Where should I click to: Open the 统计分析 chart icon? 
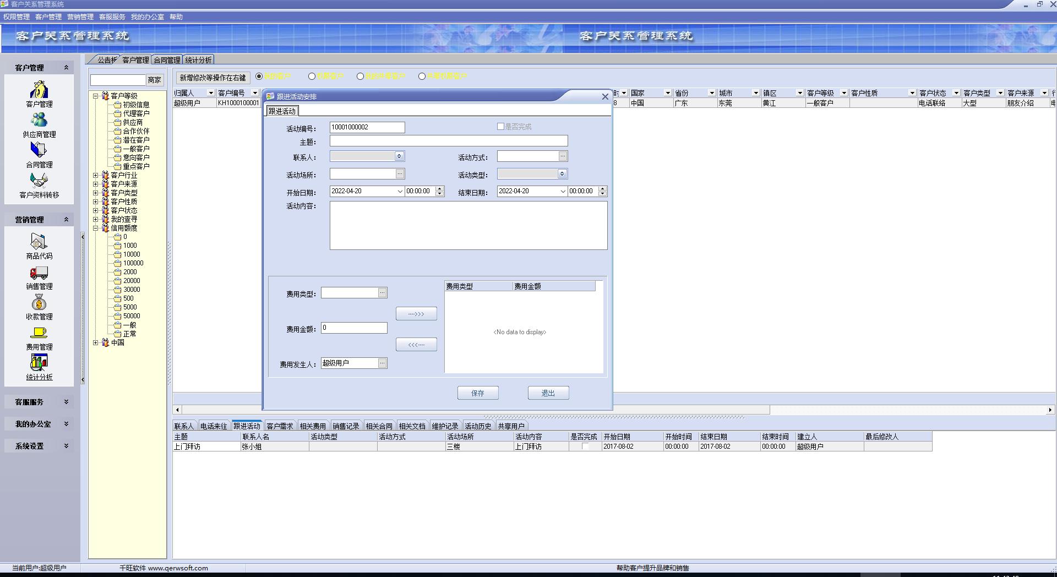39,363
